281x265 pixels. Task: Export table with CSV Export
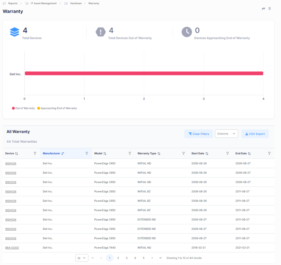tap(255, 134)
